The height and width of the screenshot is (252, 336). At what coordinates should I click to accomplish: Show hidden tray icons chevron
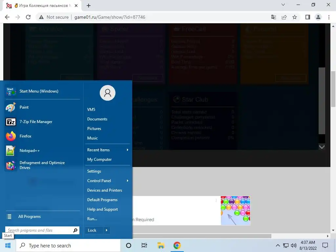[278, 245]
